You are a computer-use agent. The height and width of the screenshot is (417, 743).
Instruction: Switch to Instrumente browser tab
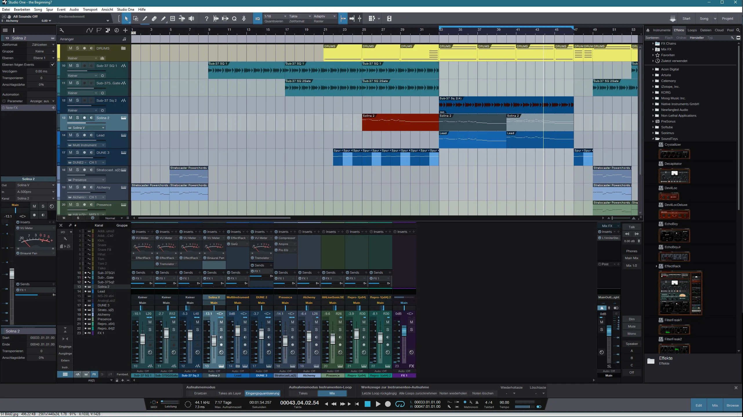tap(662, 30)
